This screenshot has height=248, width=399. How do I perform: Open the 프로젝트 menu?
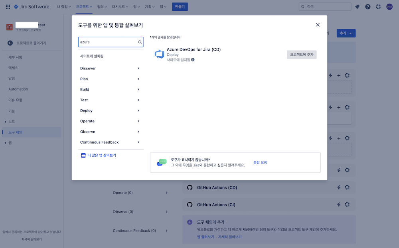point(84,7)
